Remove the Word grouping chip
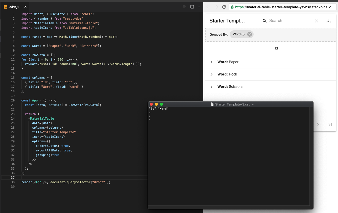The image size is (338, 213). click(249, 34)
